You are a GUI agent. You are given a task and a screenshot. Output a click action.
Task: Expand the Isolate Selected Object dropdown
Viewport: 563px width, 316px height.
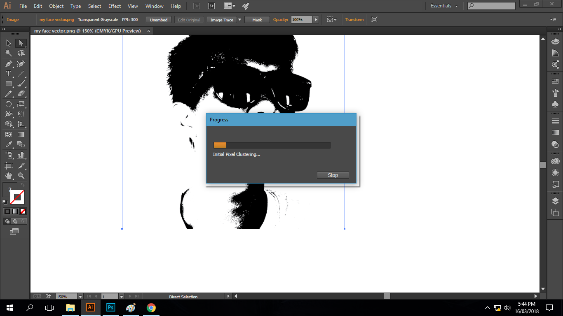[x=335, y=20]
